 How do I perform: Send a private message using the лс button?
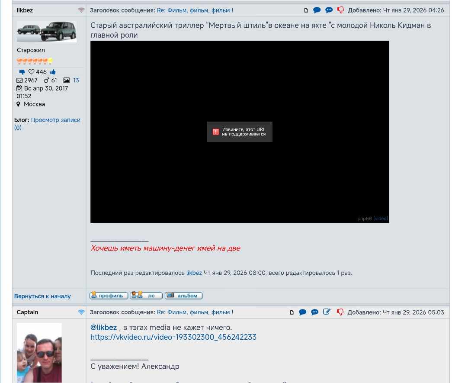tap(145, 295)
